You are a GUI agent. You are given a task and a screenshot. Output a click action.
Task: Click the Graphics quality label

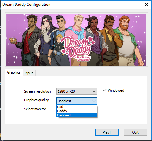[36, 100]
